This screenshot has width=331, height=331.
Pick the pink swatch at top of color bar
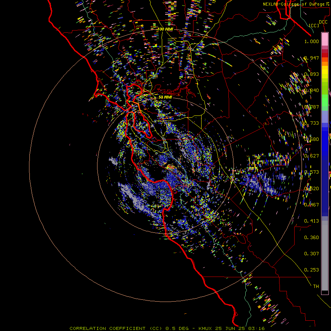325,39
